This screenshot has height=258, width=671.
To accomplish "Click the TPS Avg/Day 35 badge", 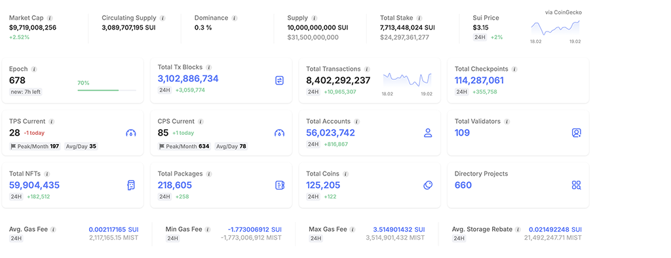I will click(81, 146).
